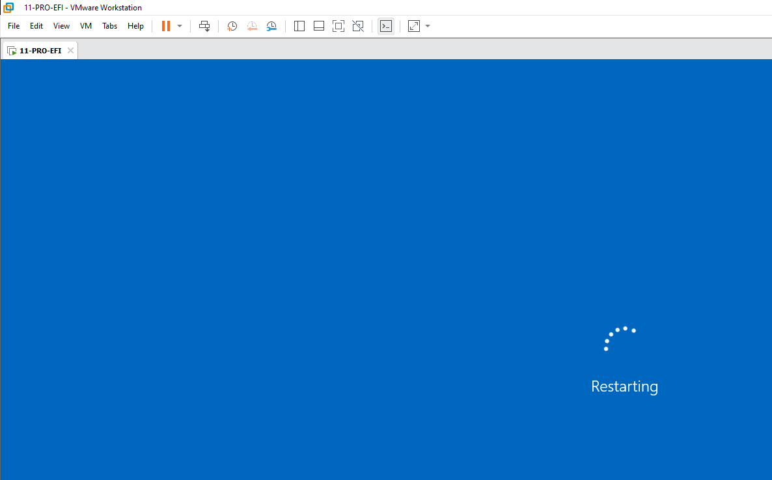Select the 11-PRO-EFI tab
Viewport: 772px width, 480px height.
pyautogui.click(x=40, y=51)
